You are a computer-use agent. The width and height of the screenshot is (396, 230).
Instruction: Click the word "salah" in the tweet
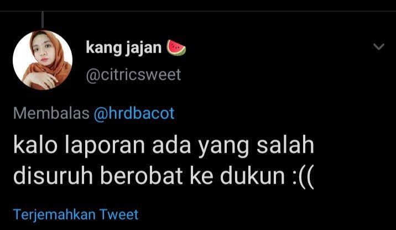[x=285, y=144]
